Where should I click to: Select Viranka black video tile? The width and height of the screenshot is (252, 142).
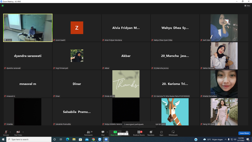[x=28, y=112]
